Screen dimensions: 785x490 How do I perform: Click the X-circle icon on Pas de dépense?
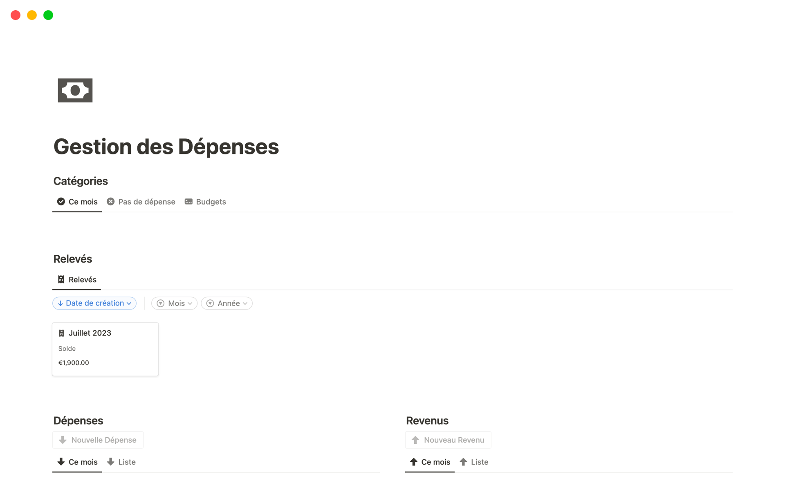(x=111, y=202)
